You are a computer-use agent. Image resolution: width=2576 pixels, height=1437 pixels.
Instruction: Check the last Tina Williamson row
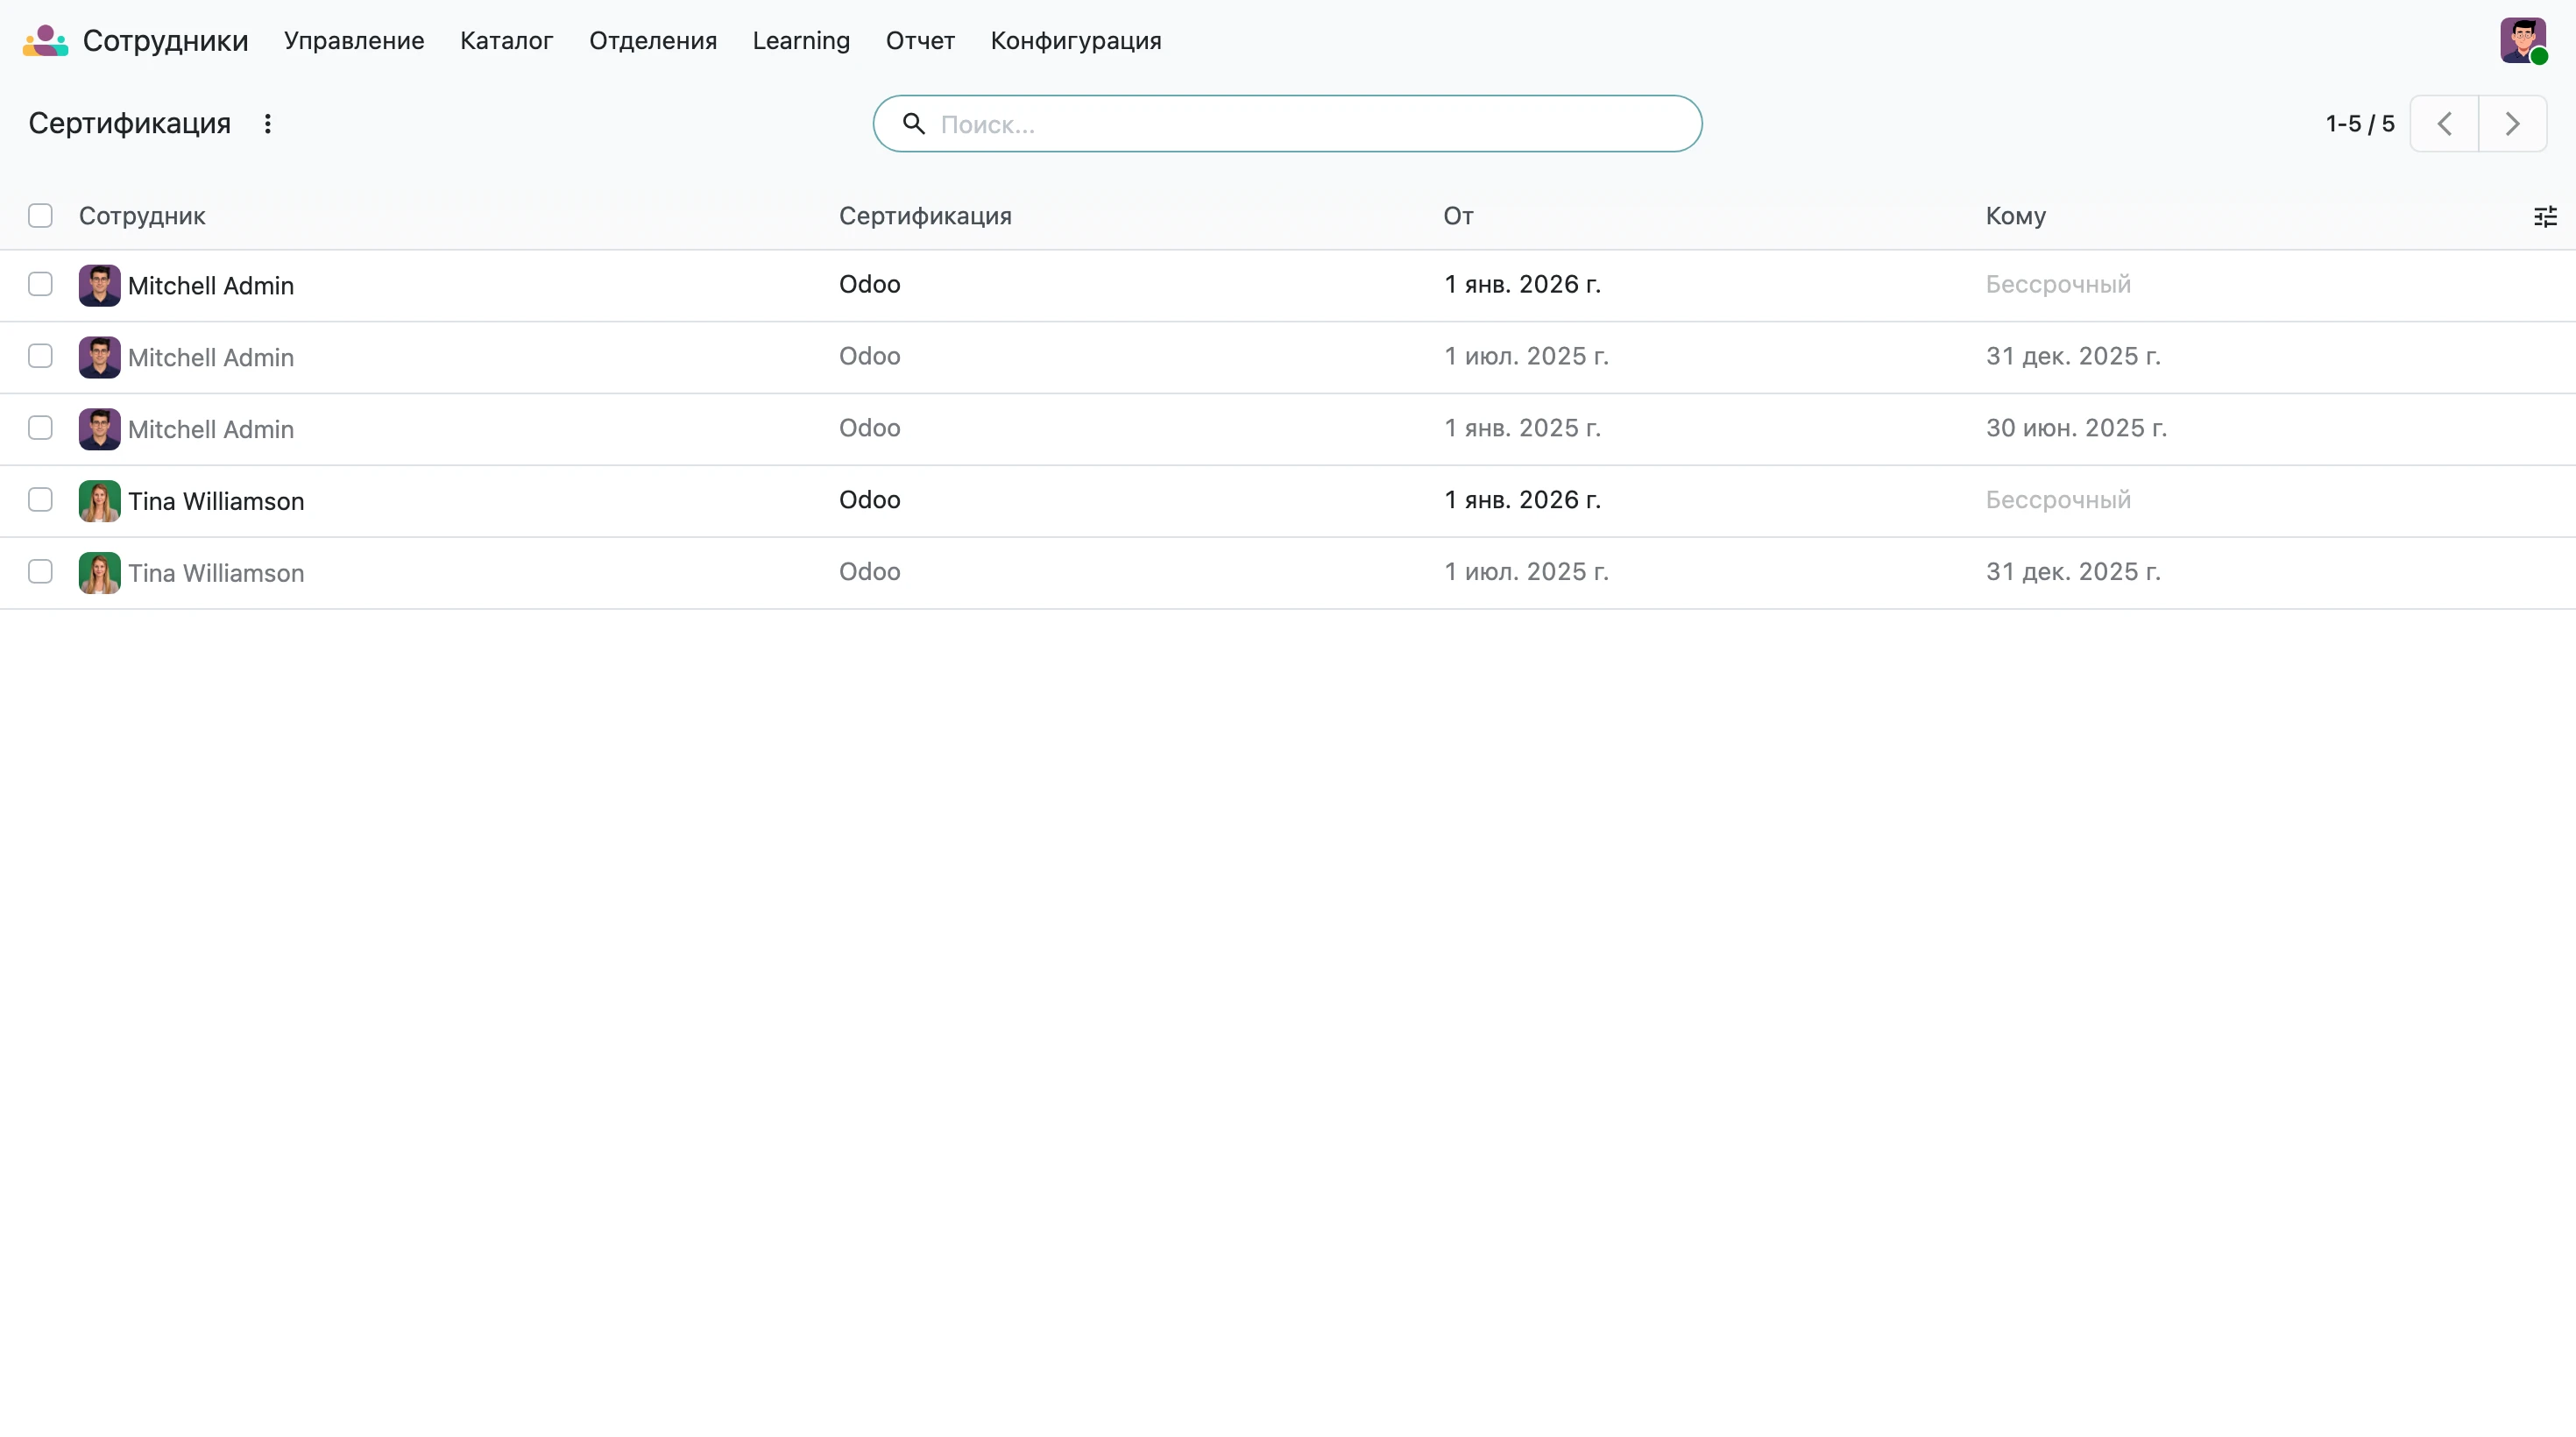pyautogui.click(x=40, y=572)
